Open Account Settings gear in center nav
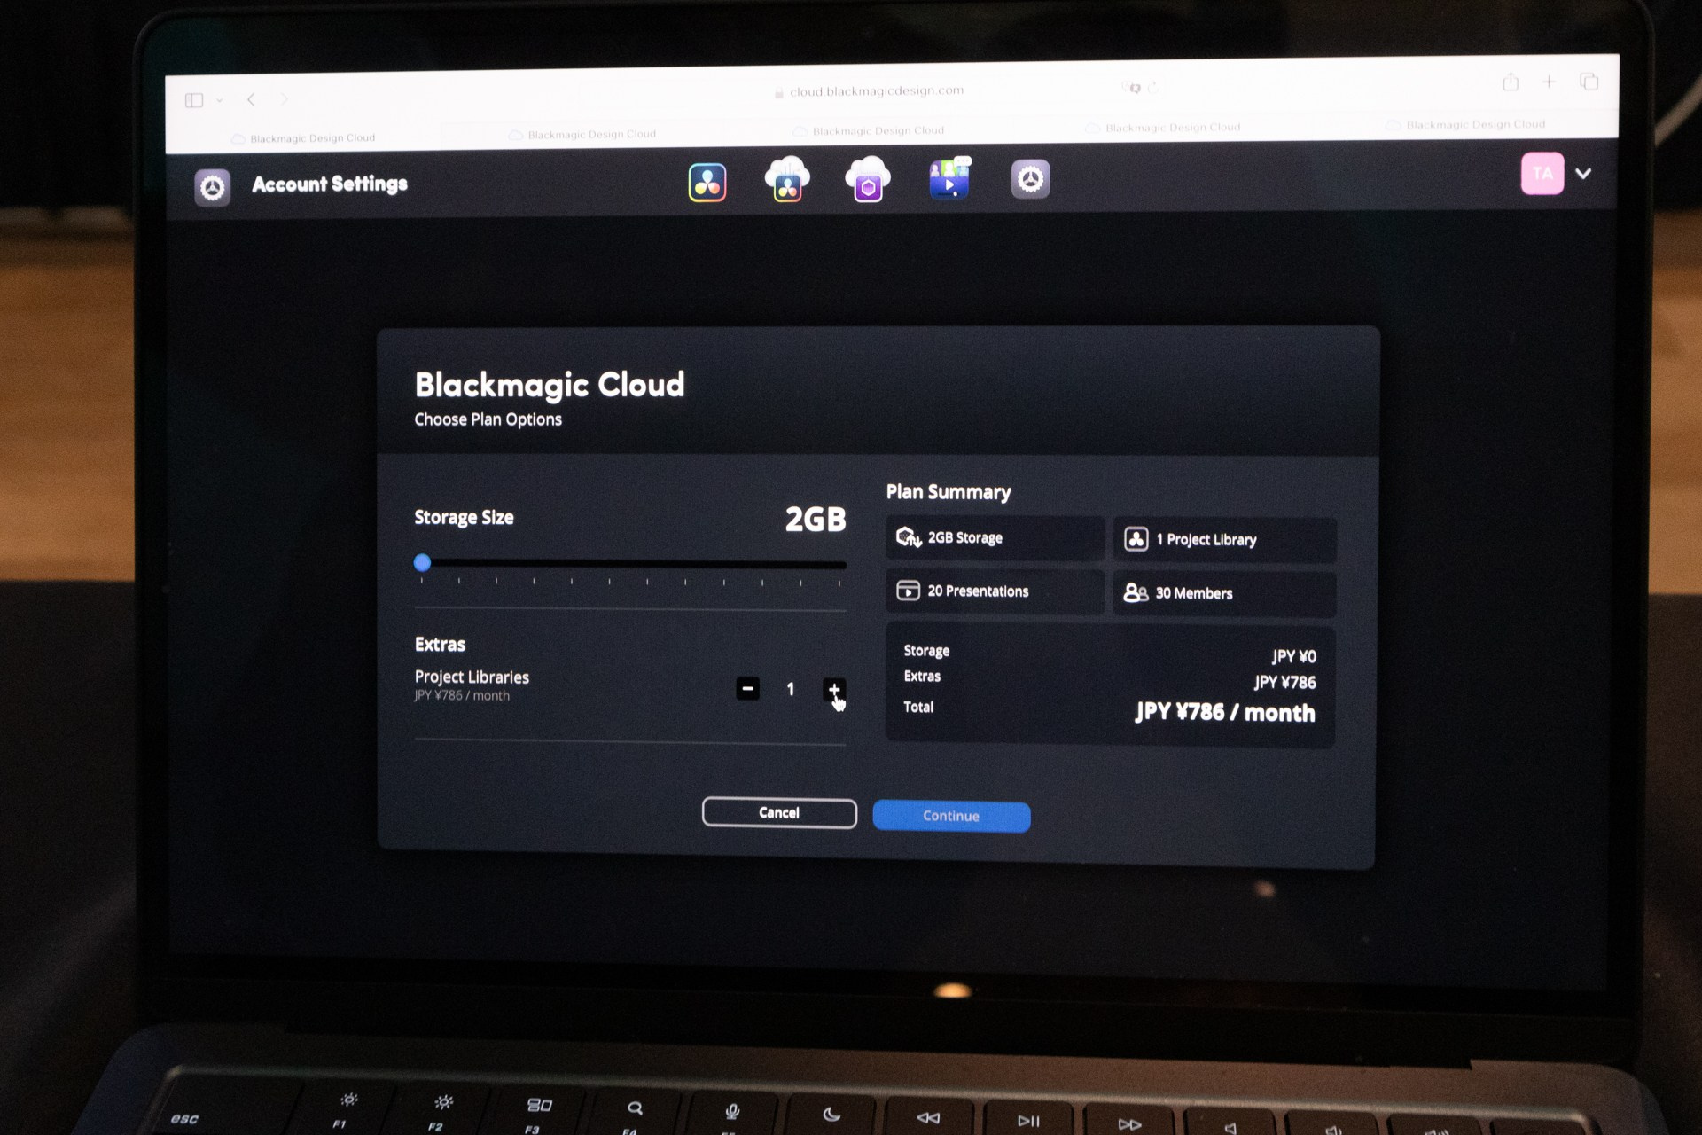1702x1135 pixels. click(x=1030, y=179)
